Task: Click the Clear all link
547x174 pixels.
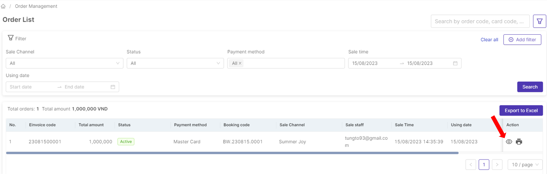Action: [x=489, y=40]
